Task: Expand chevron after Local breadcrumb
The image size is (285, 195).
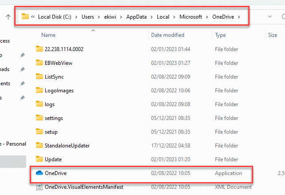Action: (174, 17)
